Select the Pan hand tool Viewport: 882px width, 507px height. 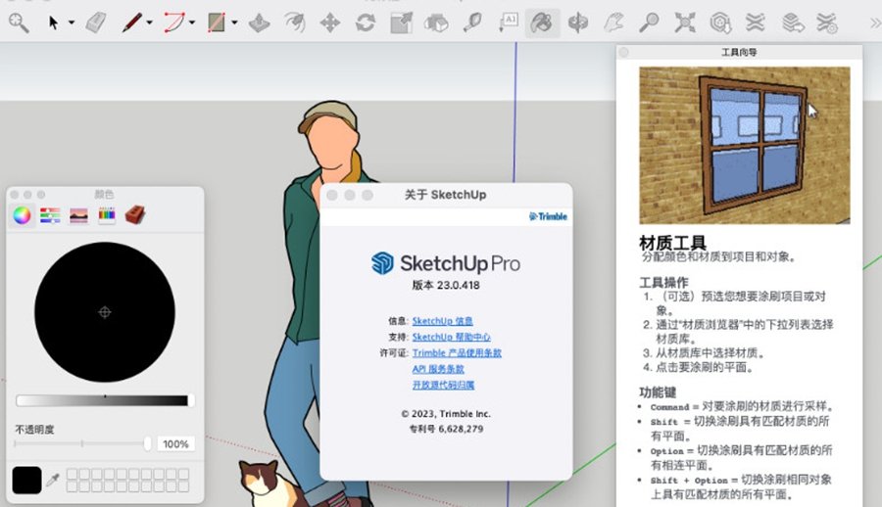pyautogui.click(x=613, y=23)
